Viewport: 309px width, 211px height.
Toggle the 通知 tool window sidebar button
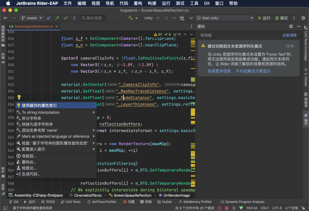click(306, 119)
